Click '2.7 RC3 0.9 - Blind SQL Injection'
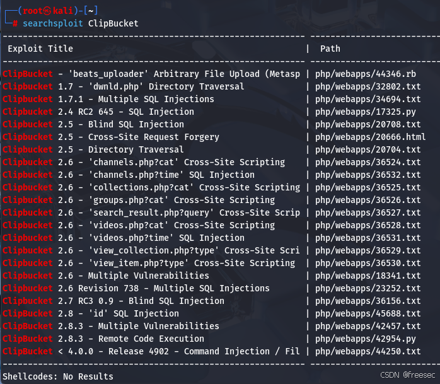This screenshot has width=440, height=384. [x=141, y=301]
